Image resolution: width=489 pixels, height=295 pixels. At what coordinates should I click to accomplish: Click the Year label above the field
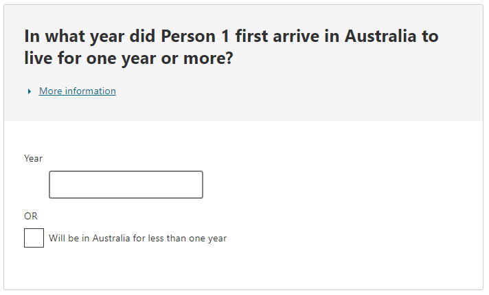pos(33,158)
